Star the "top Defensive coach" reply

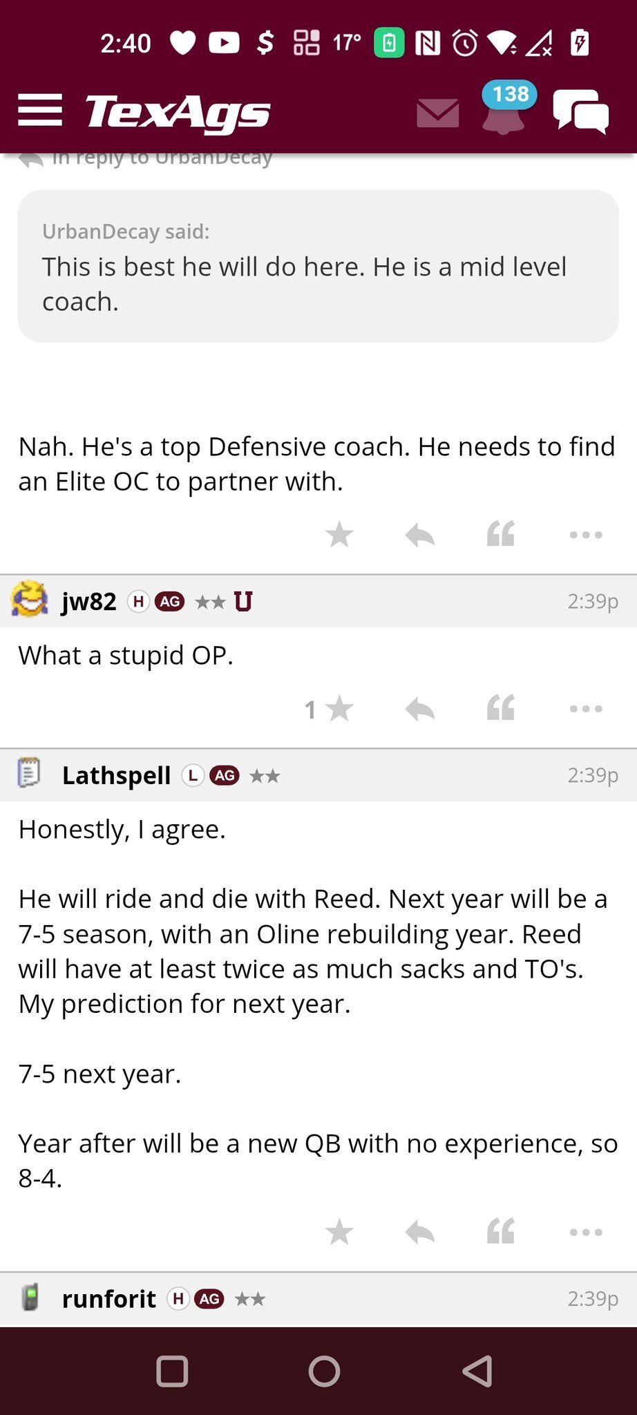[339, 535]
